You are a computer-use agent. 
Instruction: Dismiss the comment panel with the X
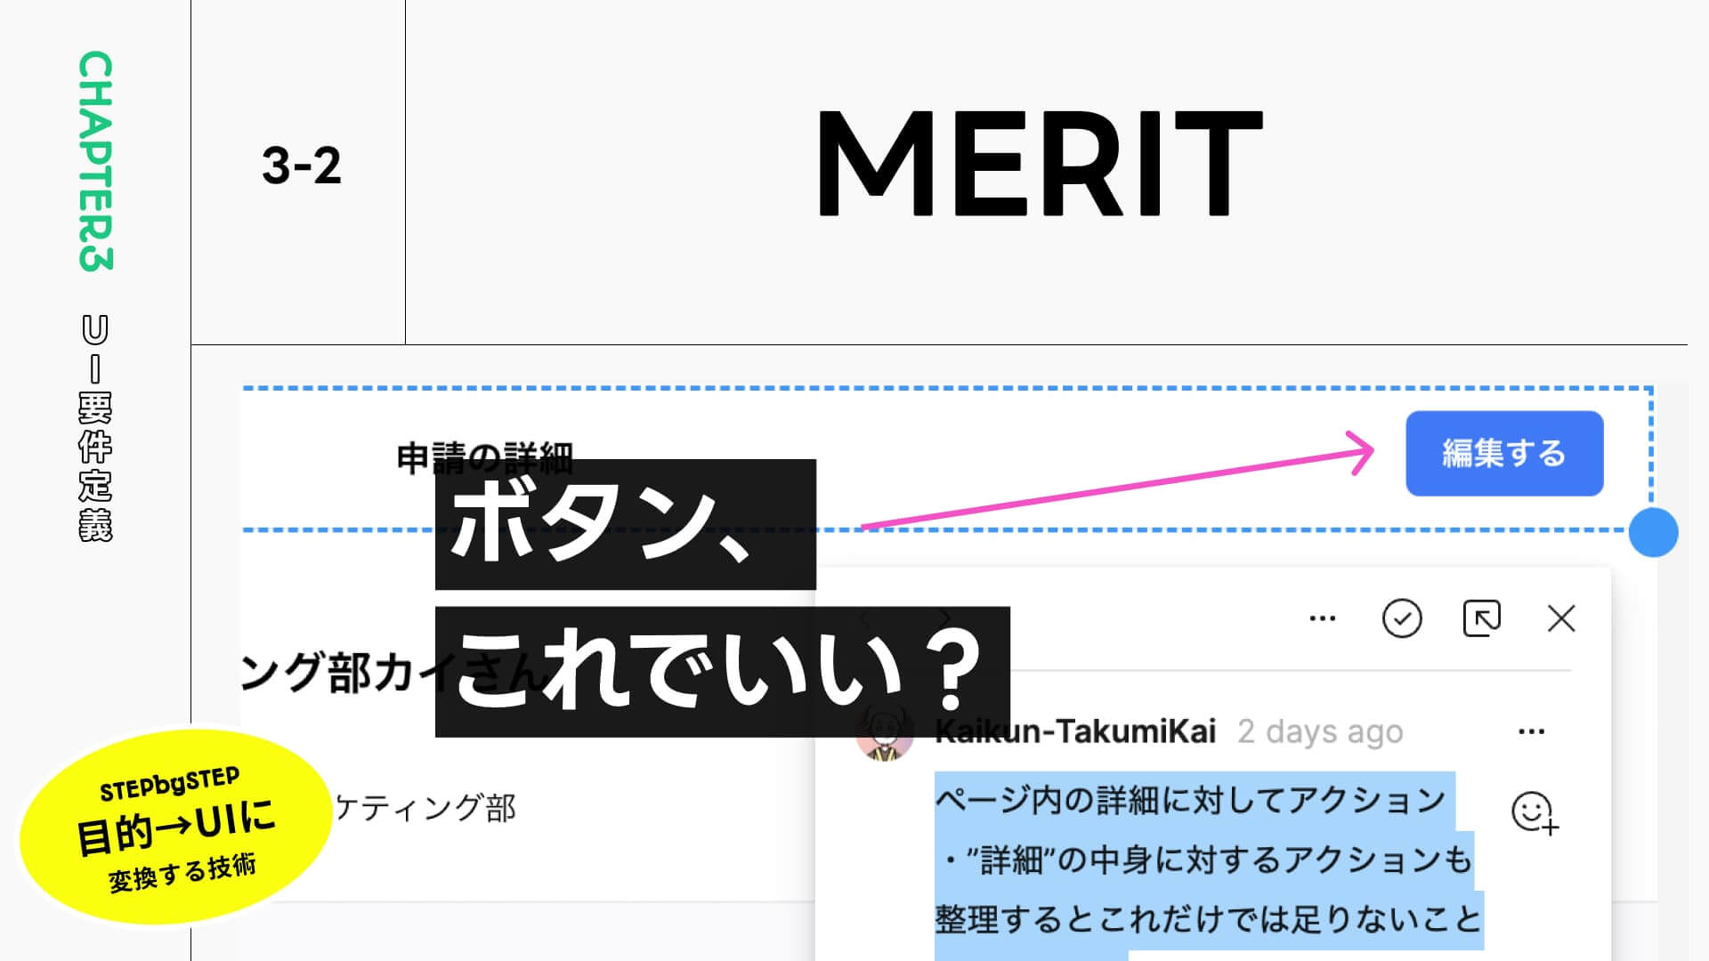(x=1562, y=617)
